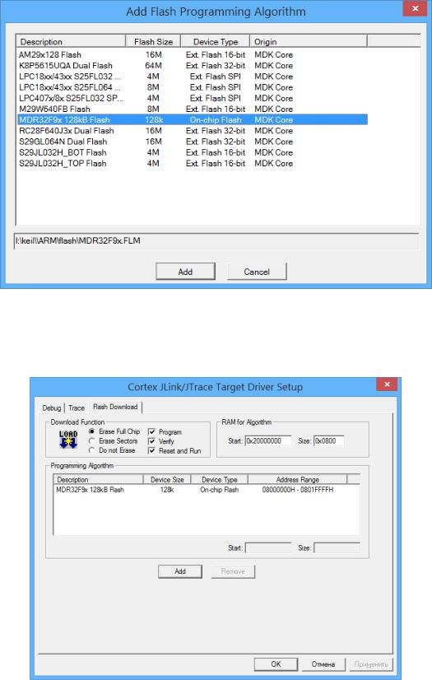
Task: Click the LOAD download function icon
Action: point(68,440)
